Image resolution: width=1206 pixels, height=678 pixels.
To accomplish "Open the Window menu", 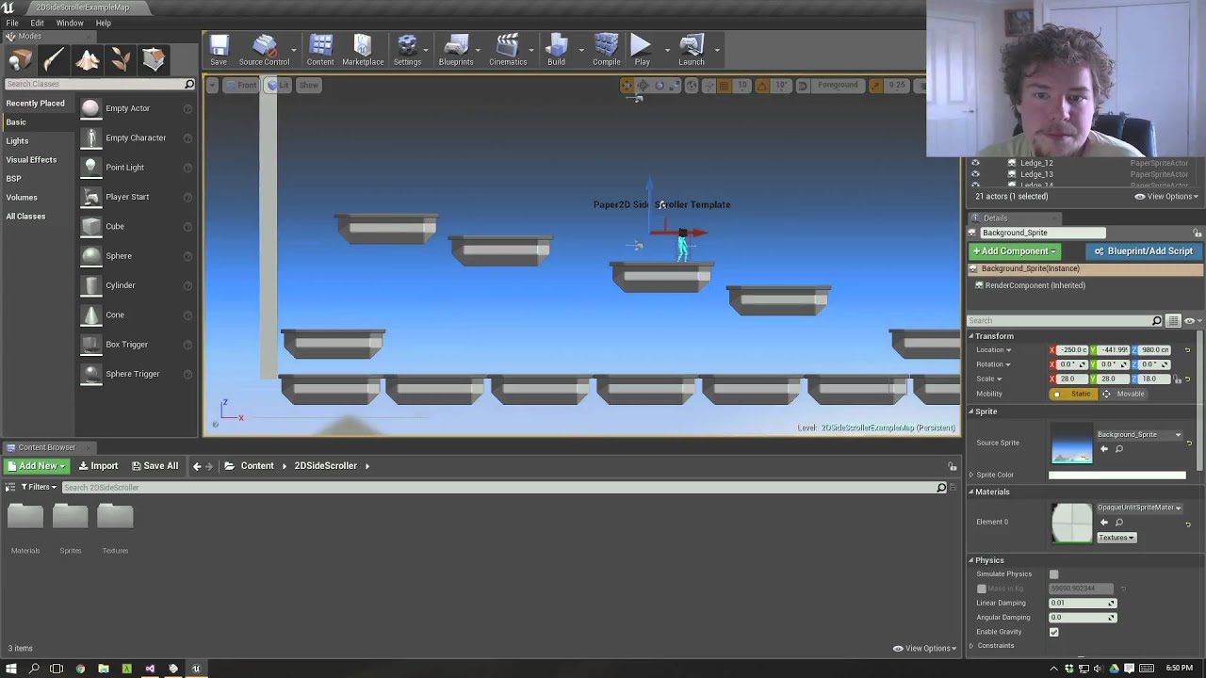I will pyautogui.click(x=70, y=23).
